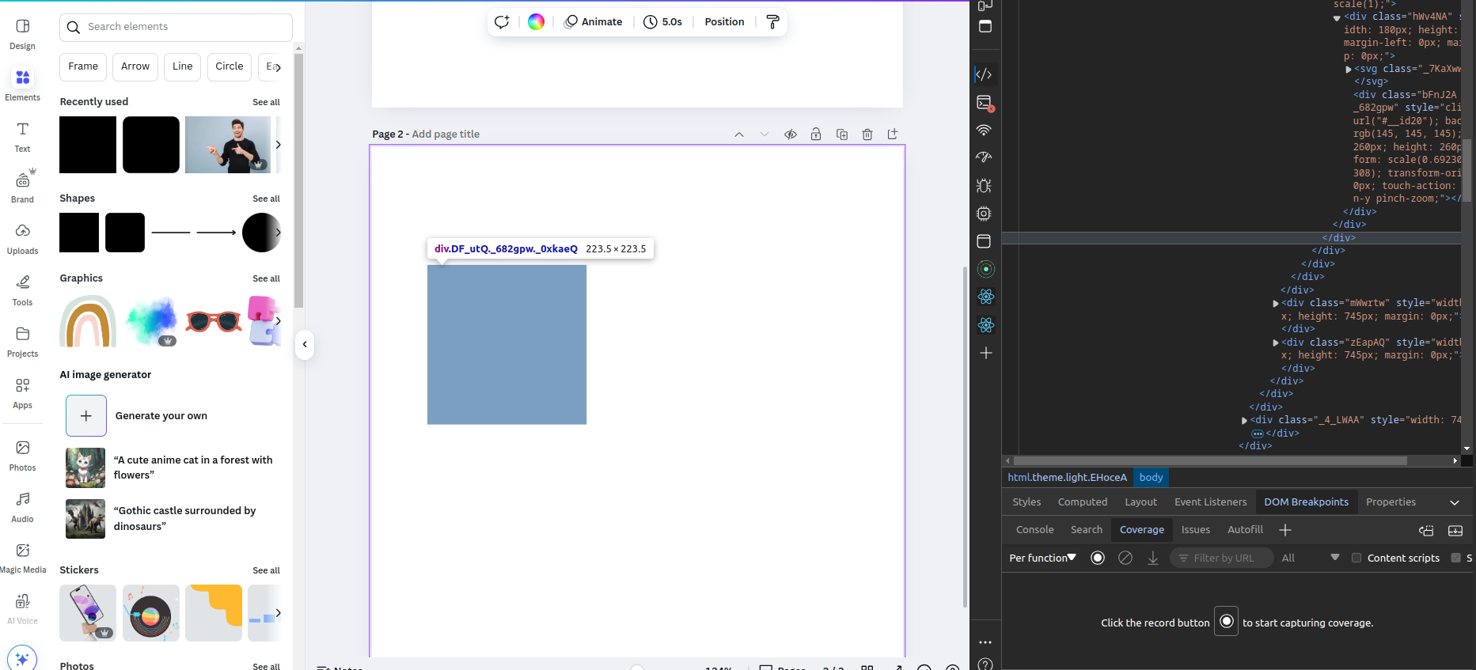Open the DevTools Memory chip icon

[x=984, y=214]
